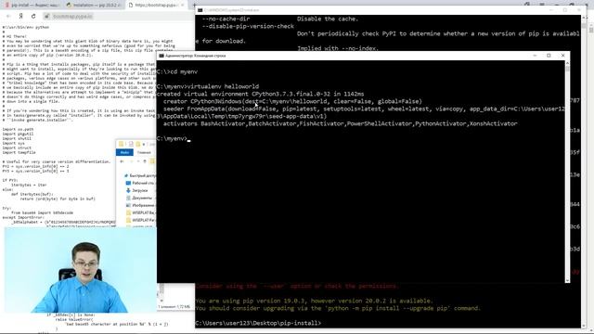The image size is (594, 334).
Task: Click the back arrow in File Explorer
Action: click(x=122, y=161)
